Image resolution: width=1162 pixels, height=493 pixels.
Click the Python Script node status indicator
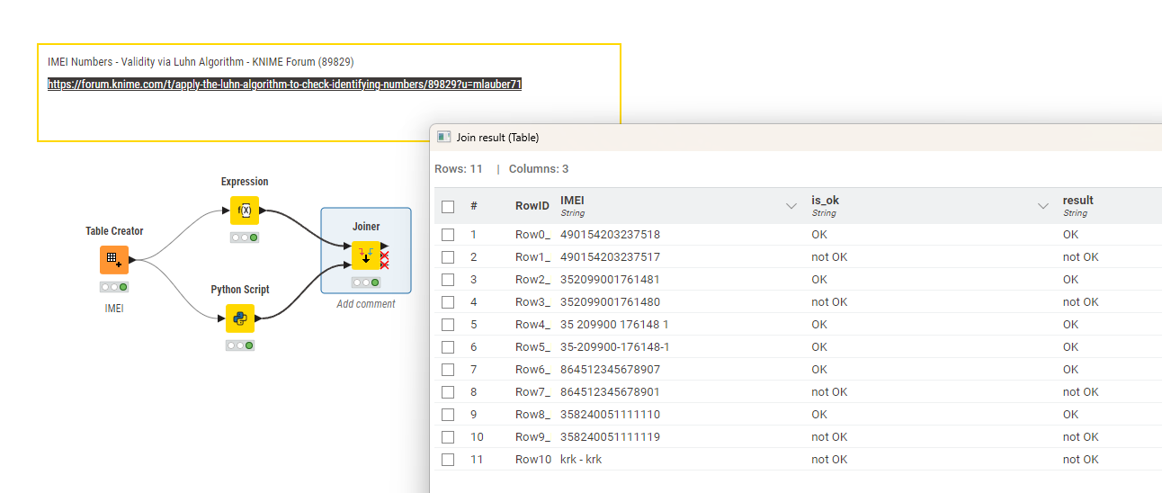click(240, 345)
